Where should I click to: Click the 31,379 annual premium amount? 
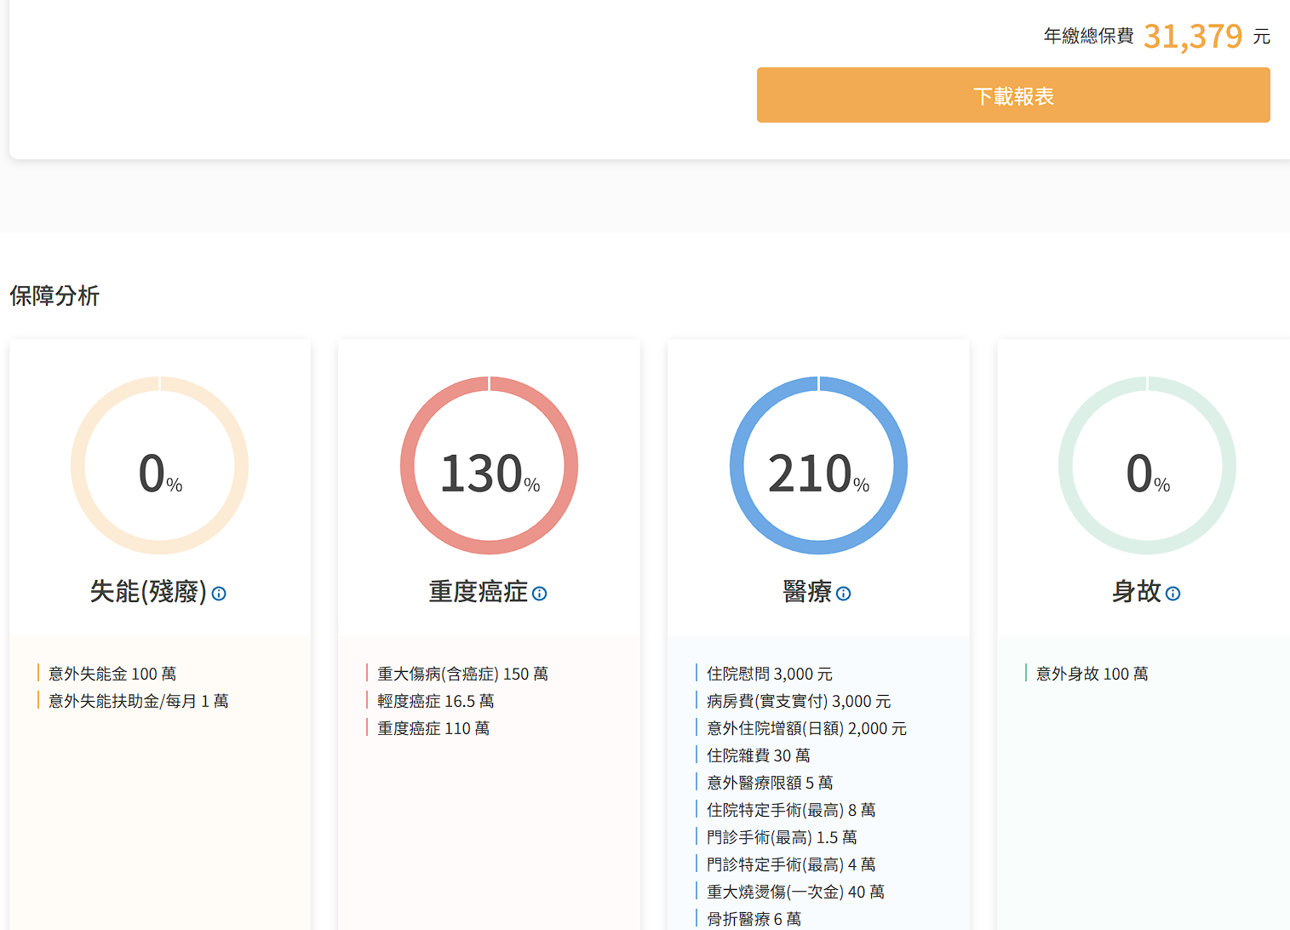coord(1193,37)
